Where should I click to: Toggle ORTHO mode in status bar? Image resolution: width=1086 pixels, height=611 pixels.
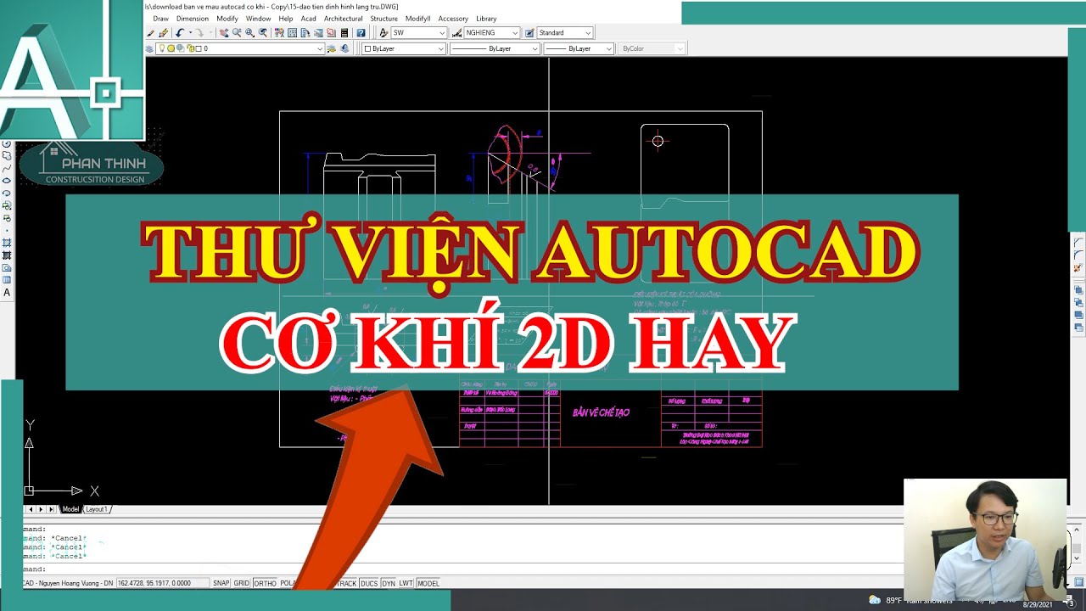(x=265, y=583)
